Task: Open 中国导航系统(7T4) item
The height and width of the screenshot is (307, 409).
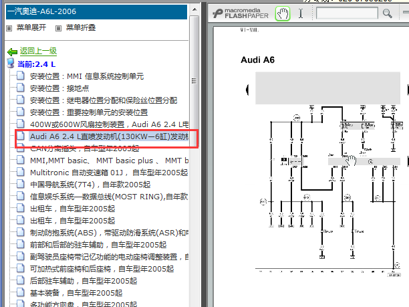Action: click(x=90, y=185)
